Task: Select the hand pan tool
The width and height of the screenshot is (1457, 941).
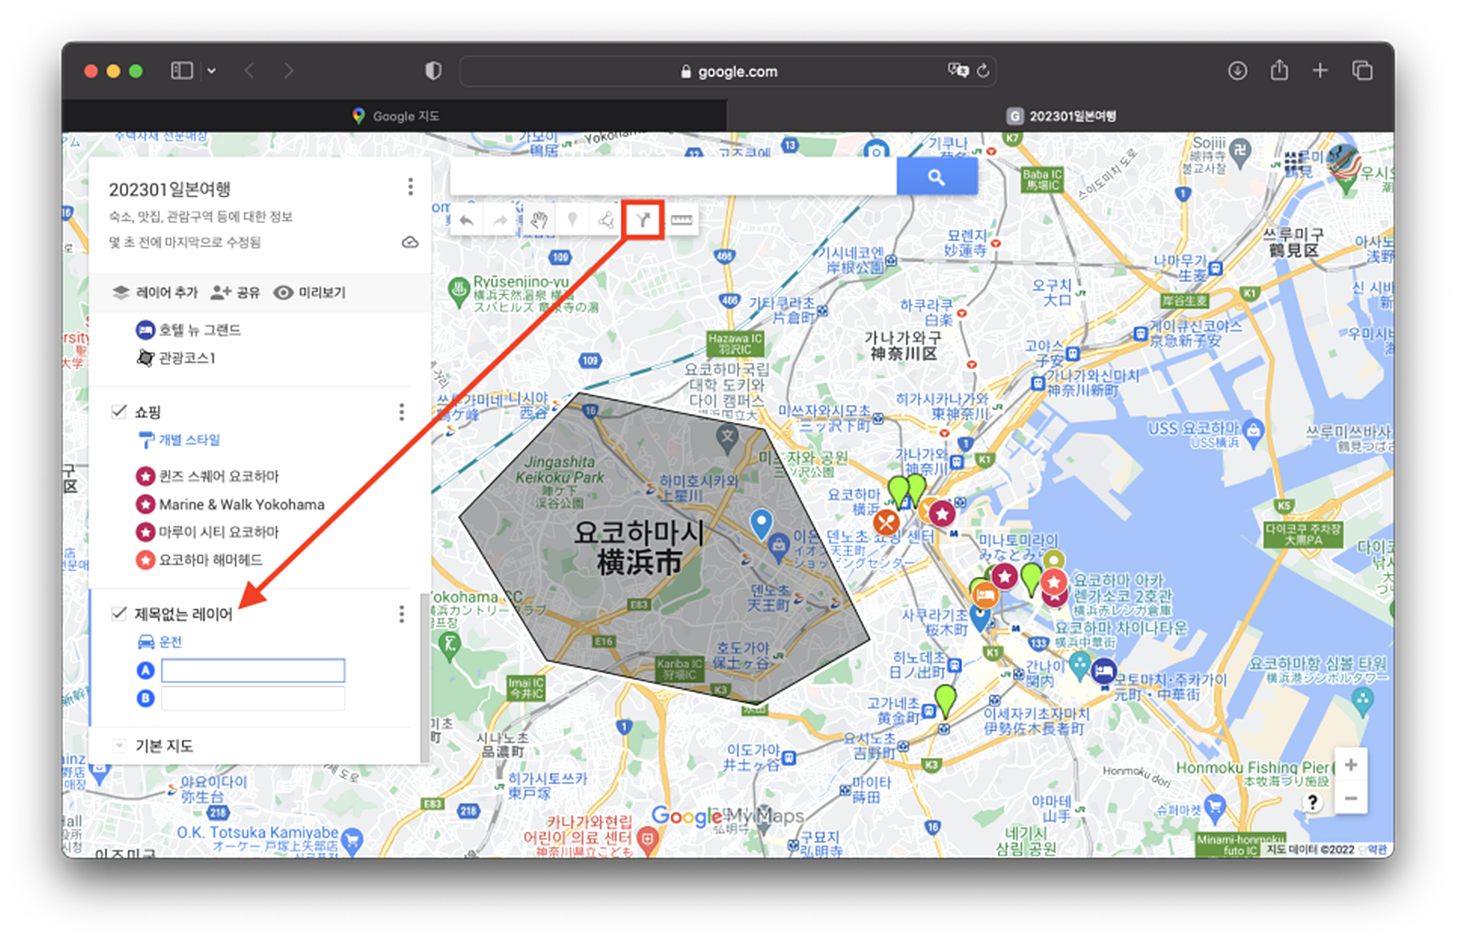Action: click(539, 221)
